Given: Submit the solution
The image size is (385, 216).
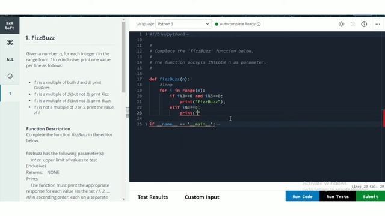Looking at the screenshot, I should point(371,196).
